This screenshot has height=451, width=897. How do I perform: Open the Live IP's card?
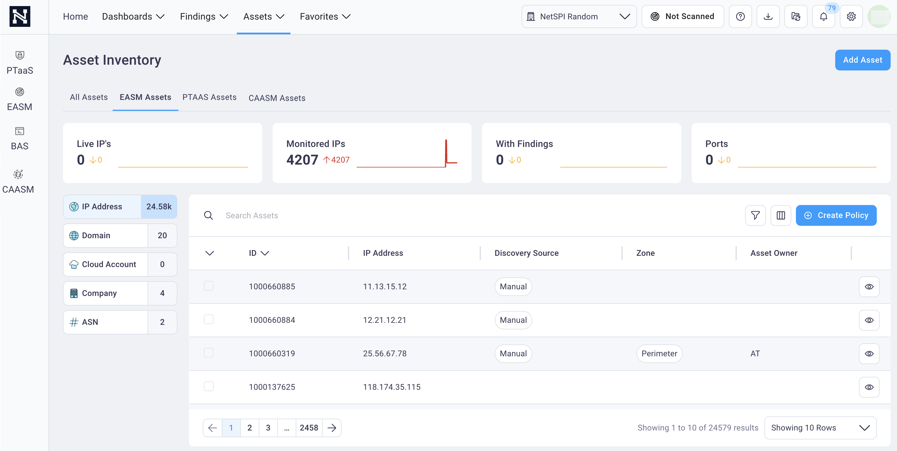pyautogui.click(x=162, y=153)
